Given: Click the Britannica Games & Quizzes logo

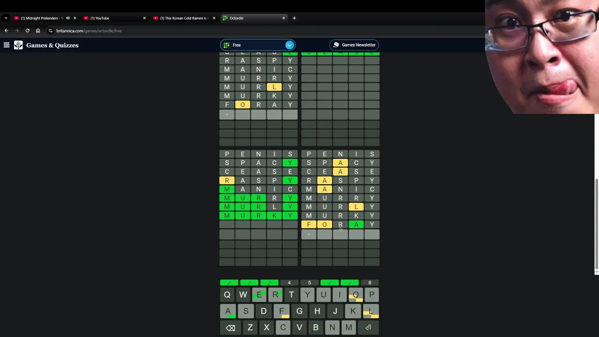Looking at the screenshot, I should [x=46, y=45].
